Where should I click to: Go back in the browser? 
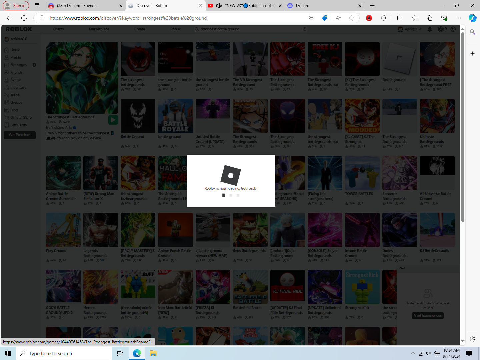(9, 18)
